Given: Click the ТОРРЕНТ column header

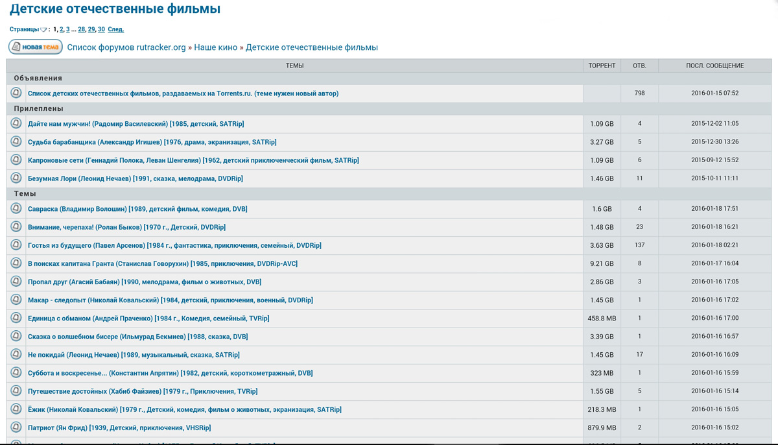Looking at the screenshot, I should tap(602, 66).
